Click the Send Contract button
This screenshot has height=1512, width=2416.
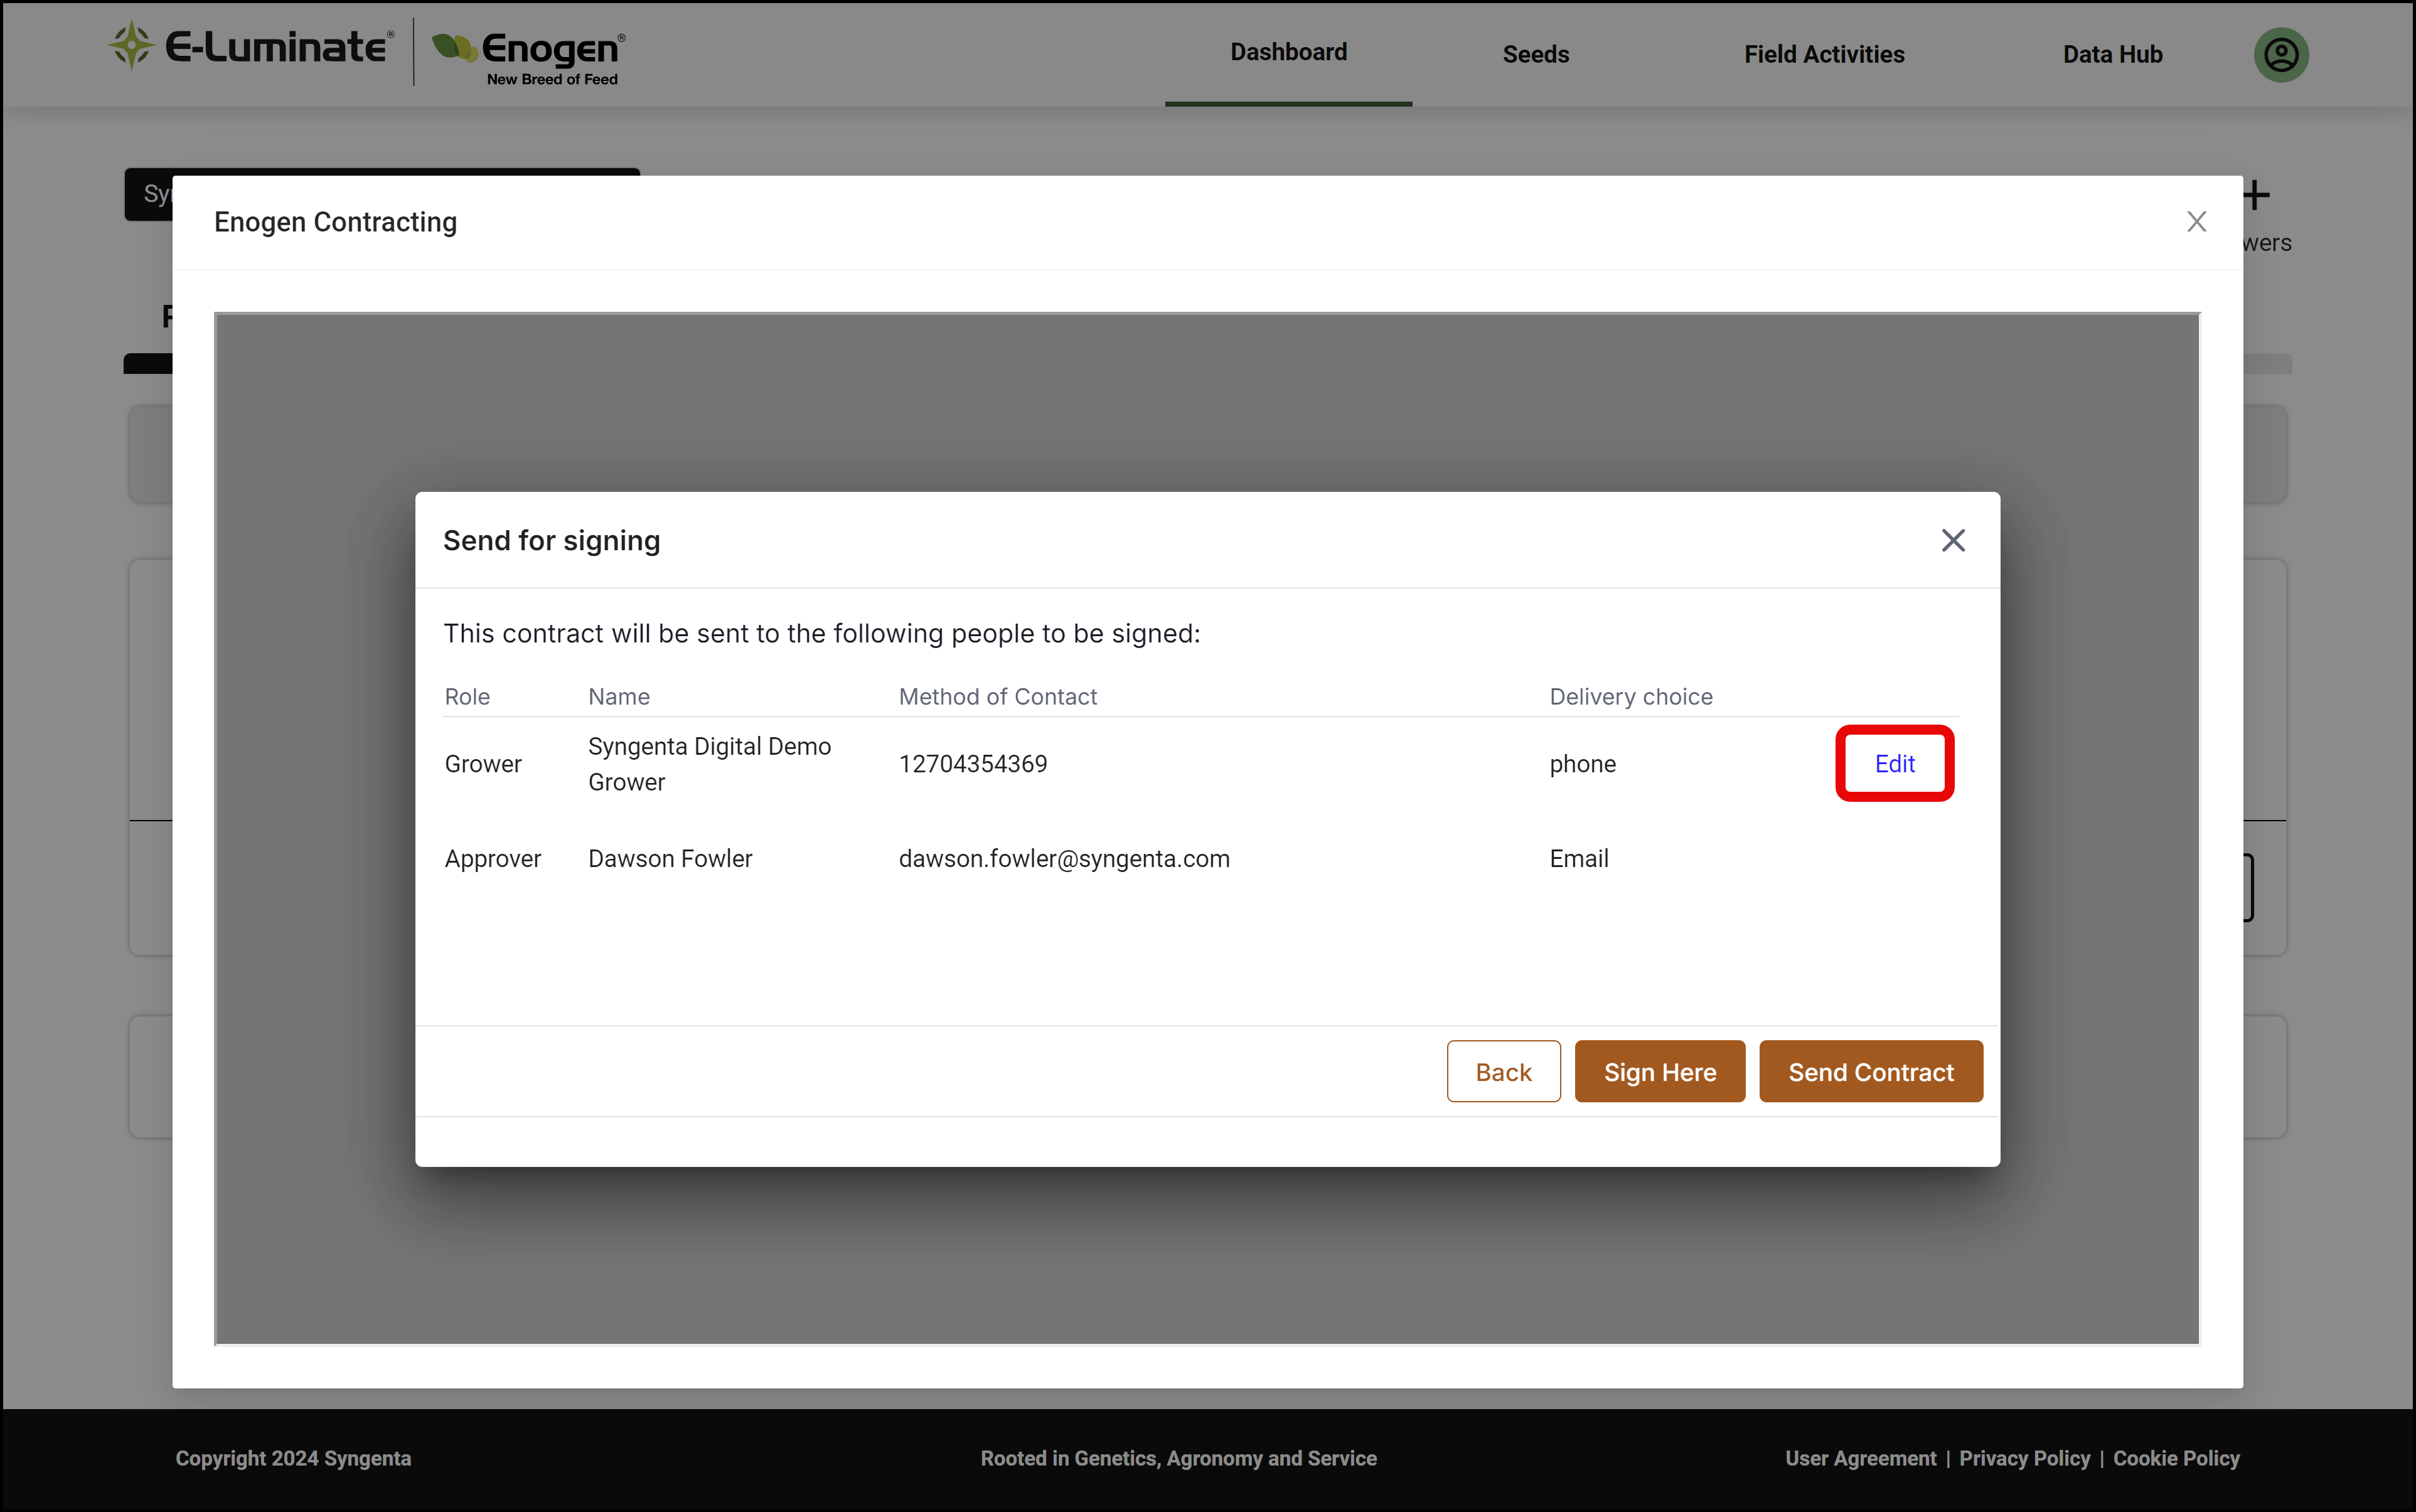[x=1870, y=1071]
